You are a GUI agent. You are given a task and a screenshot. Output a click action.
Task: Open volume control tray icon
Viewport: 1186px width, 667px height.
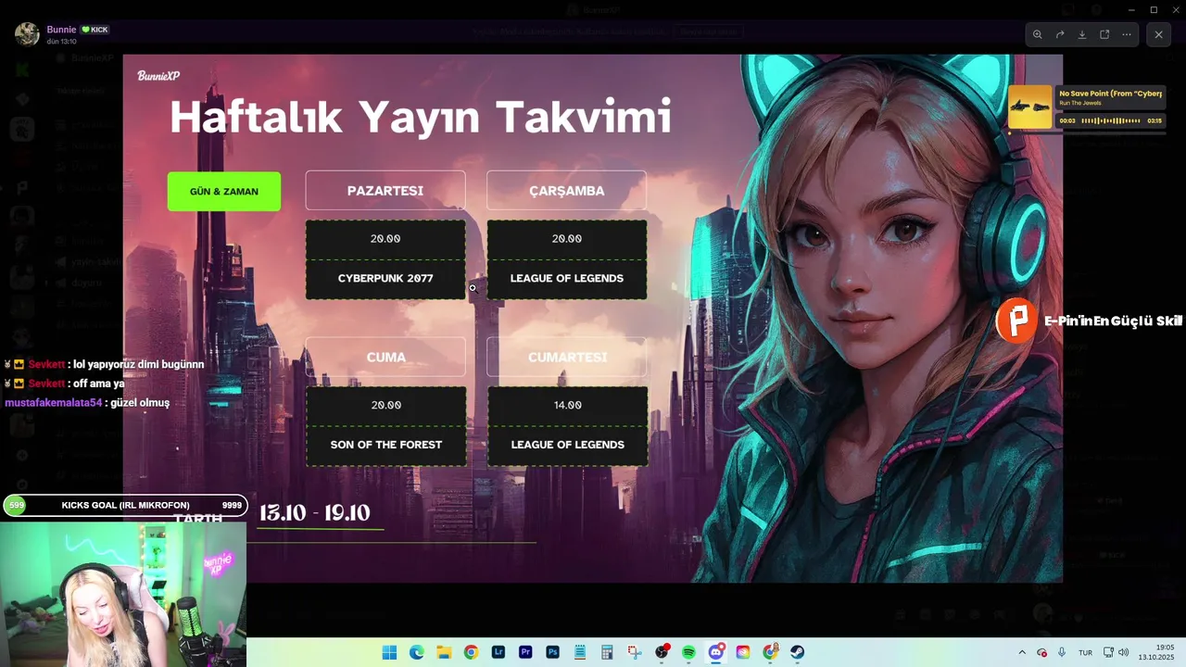pos(1124,652)
